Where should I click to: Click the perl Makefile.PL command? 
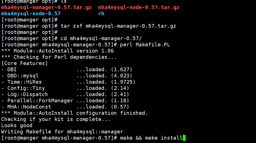click(x=145, y=45)
